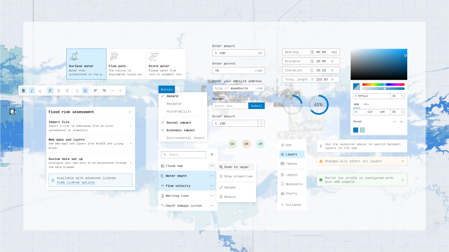Collapse the action bar
The image size is (449, 252).
[x=292, y=205]
